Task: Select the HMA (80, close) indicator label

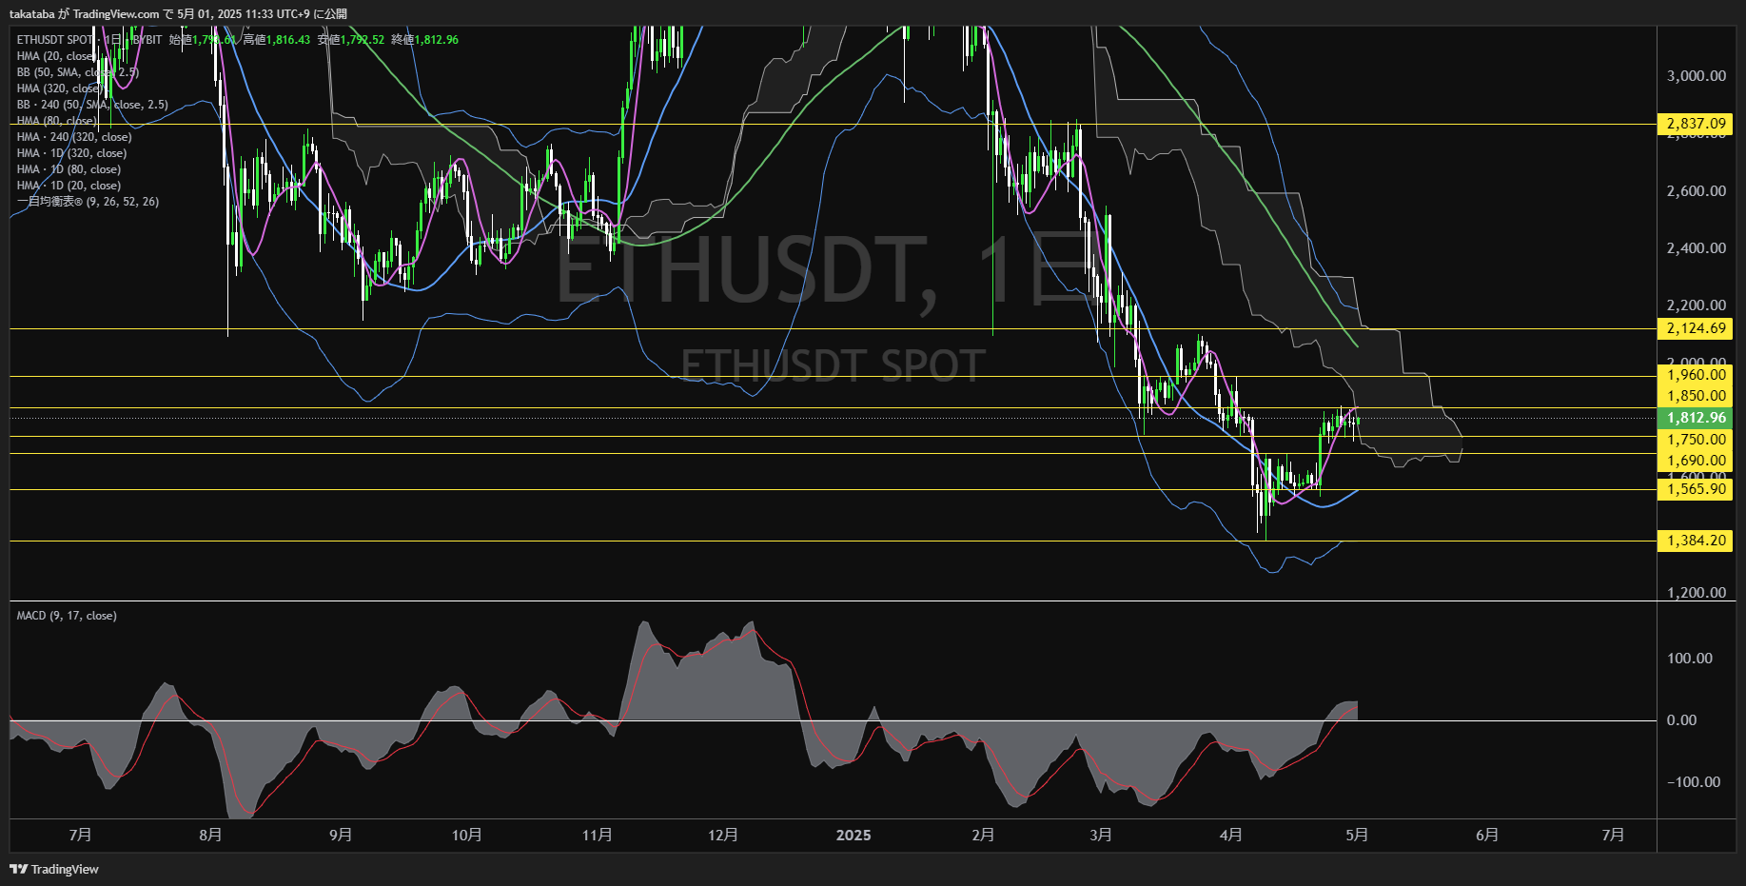Action: point(56,121)
